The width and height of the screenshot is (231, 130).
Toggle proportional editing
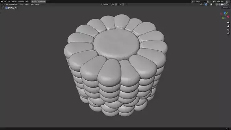click(x=123, y=4)
